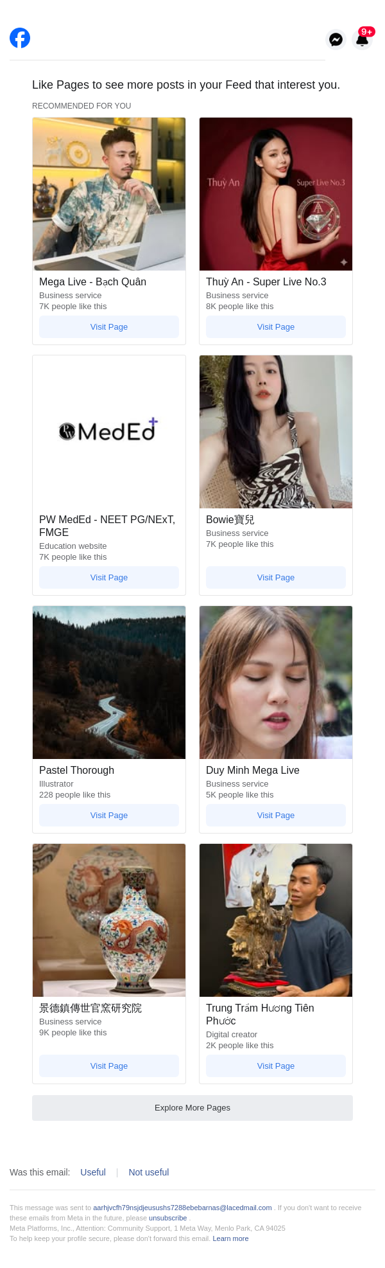Click Visit Page under Duy Minh Mega Live

coord(276,816)
